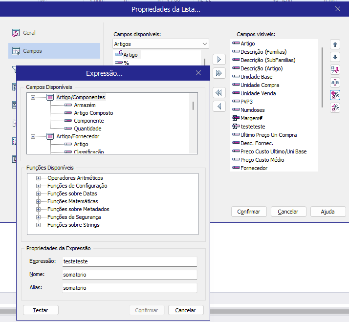Select Margem€ in visible fields list
Image resolution: width=349 pixels, height=322 pixels.
click(x=252, y=118)
